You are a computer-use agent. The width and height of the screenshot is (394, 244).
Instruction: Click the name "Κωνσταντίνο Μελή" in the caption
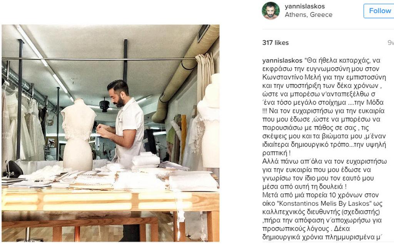[x=289, y=77]
